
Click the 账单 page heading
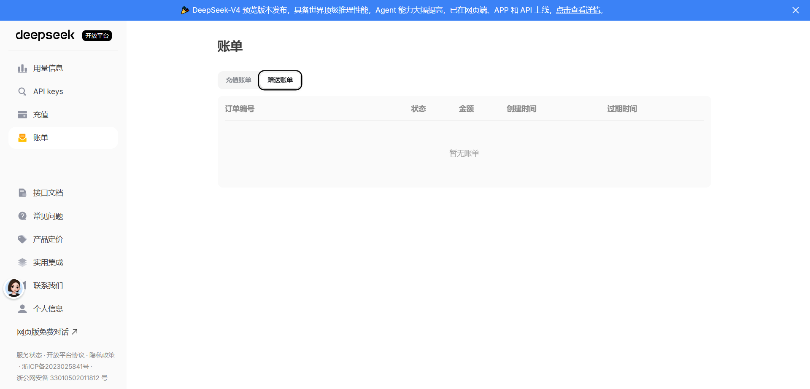point(230,46)
